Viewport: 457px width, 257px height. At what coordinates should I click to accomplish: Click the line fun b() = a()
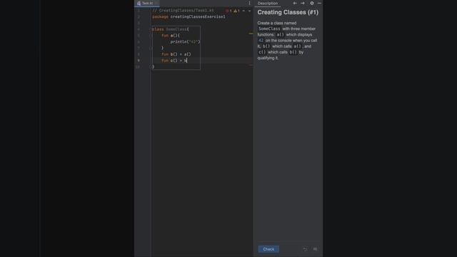[176, 54]
